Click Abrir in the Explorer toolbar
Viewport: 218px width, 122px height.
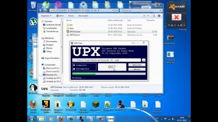60,16
